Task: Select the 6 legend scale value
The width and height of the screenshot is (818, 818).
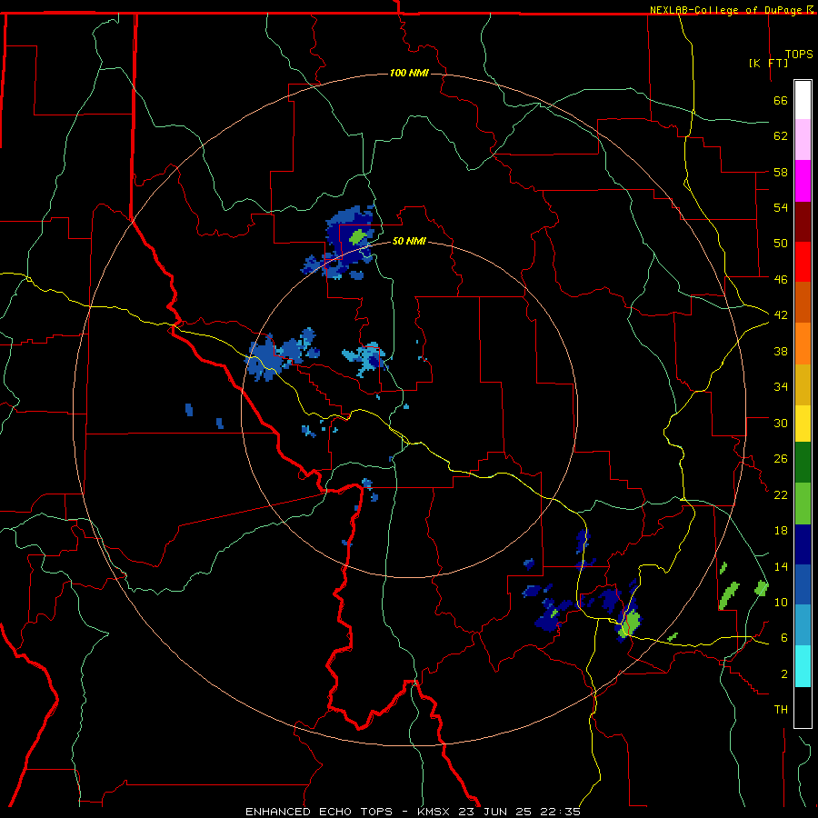Action: click(783, 638)
